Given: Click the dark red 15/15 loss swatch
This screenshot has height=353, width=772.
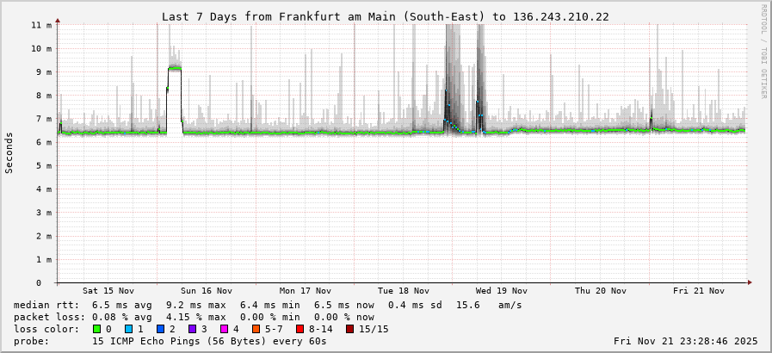Looking at the screenshot, I should (349, 329).
